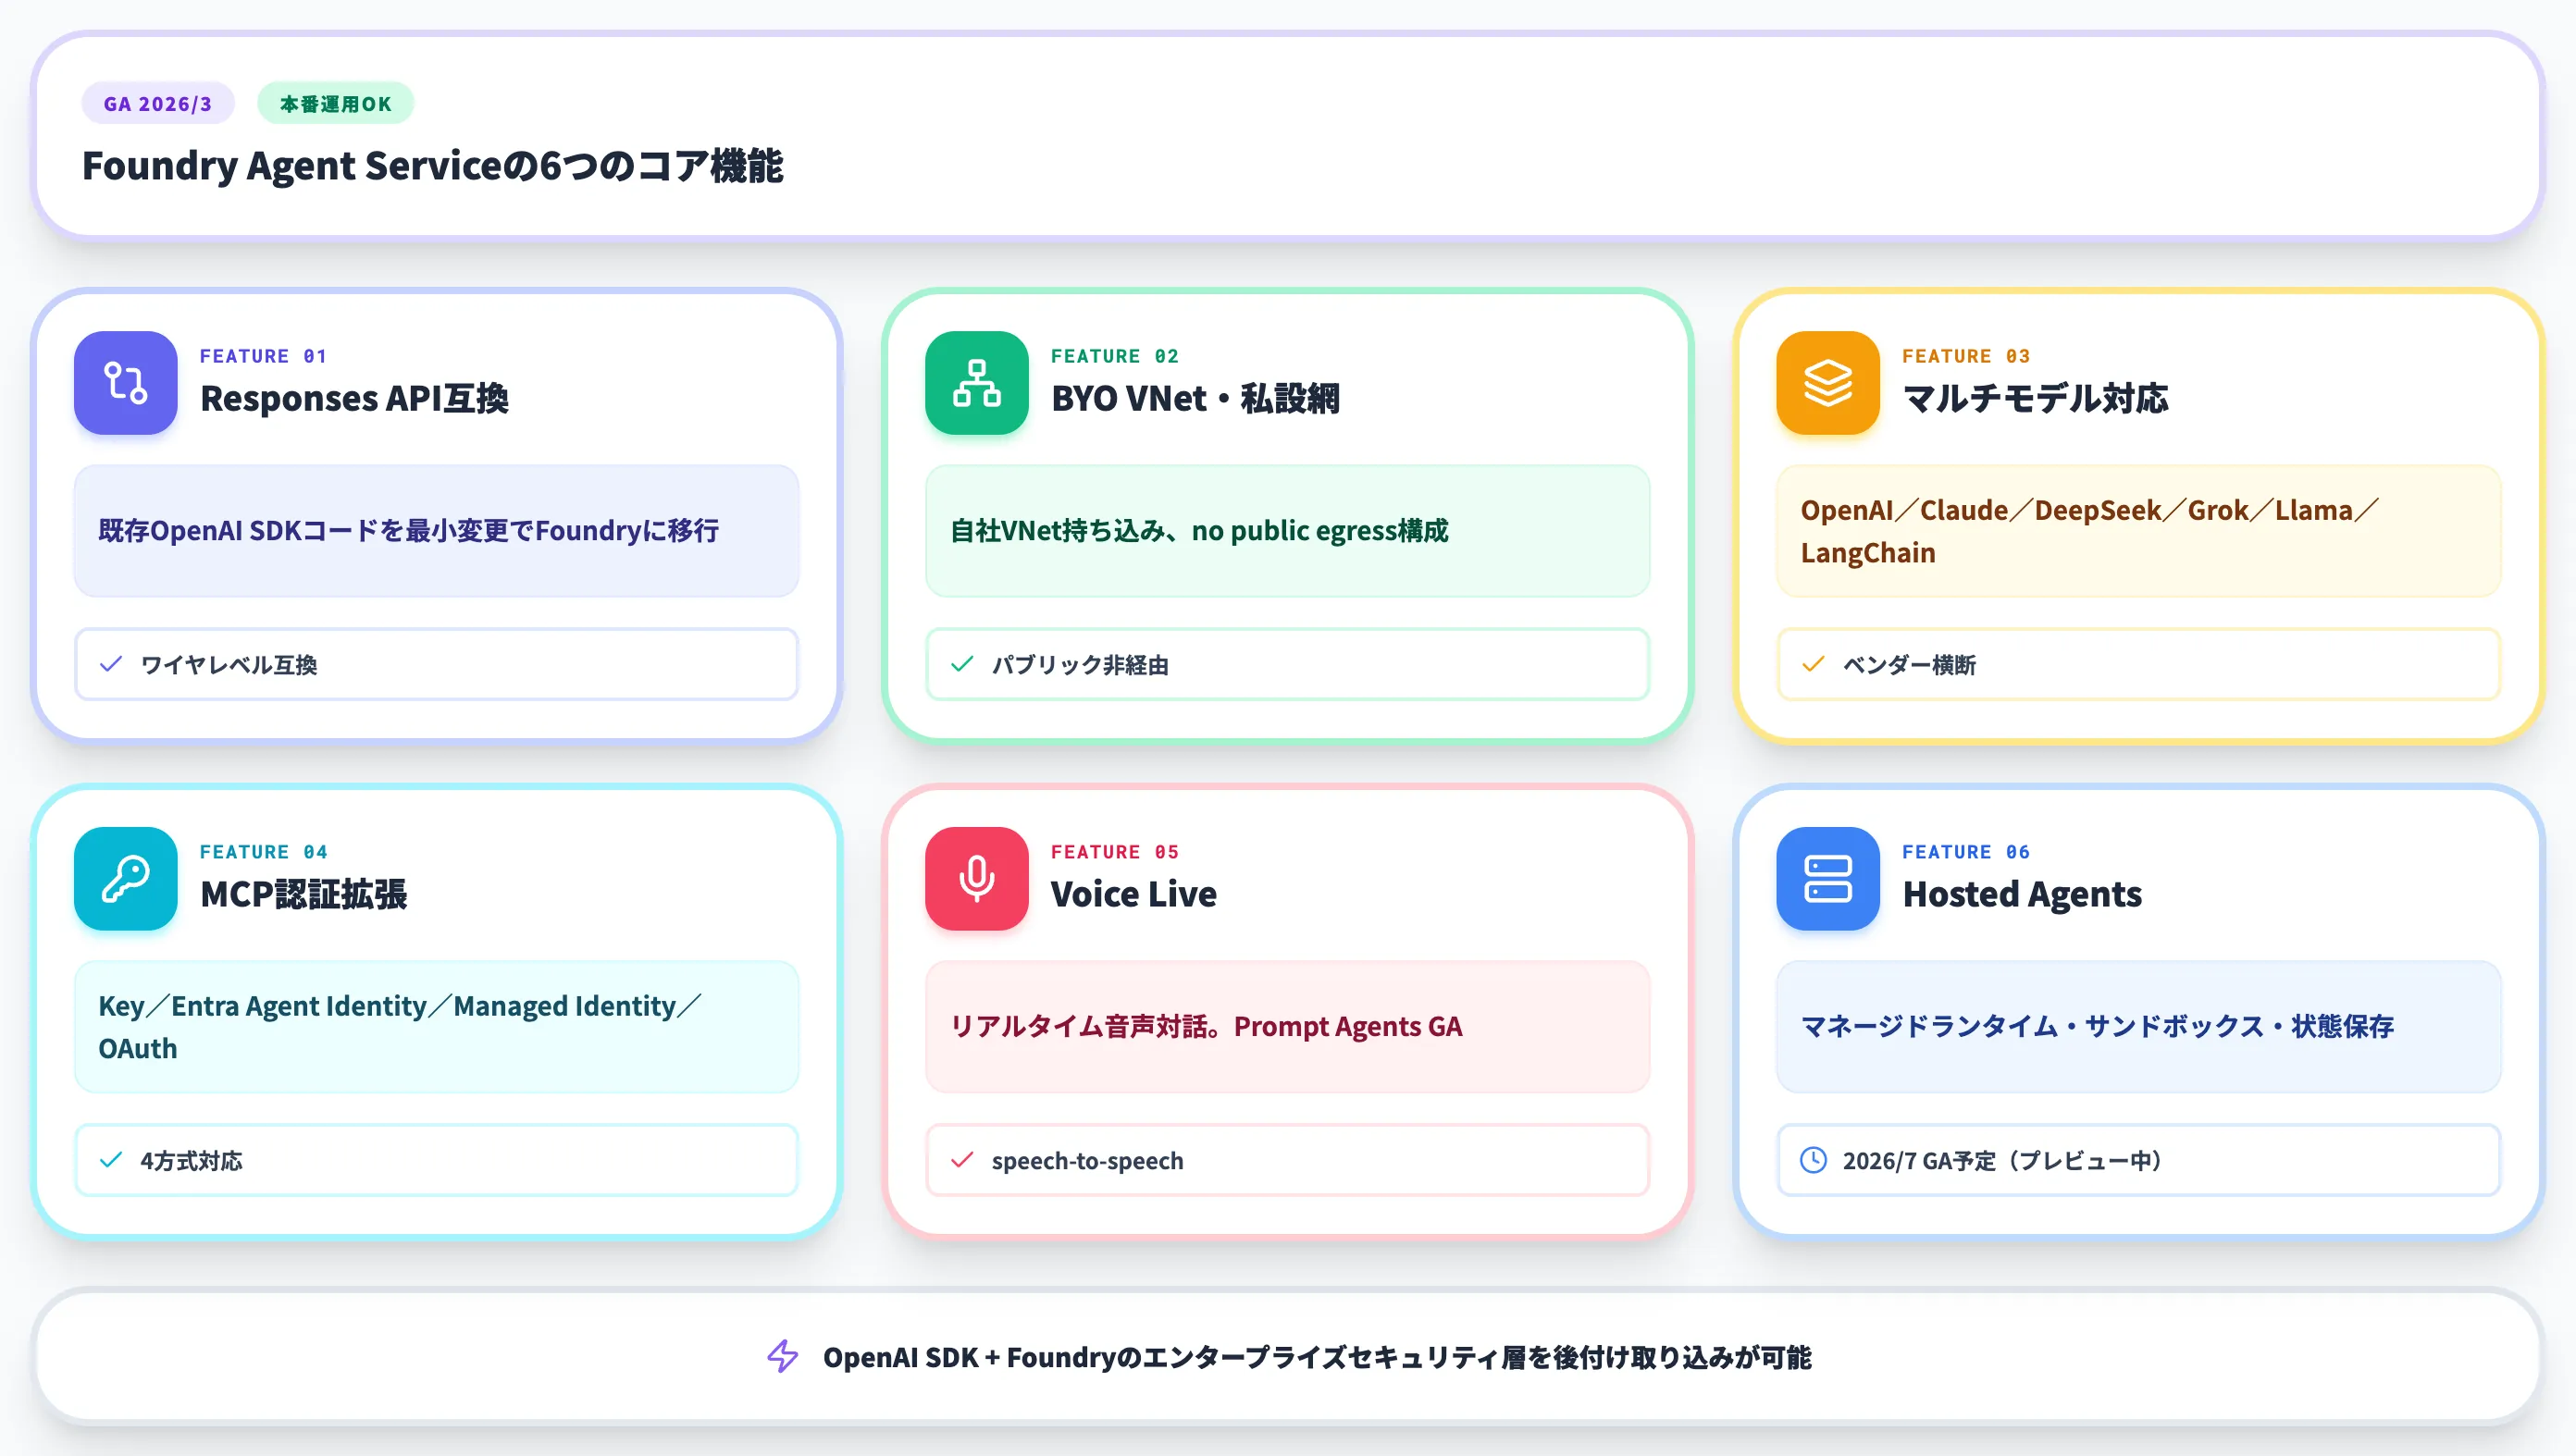Click the FEATURE 03 label

[x=1965, y=356]
